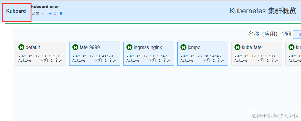The height and width of the screenshot is (121, 301).
Task: Click the N icon beside kube-fate
Action: tap(237, 47)
